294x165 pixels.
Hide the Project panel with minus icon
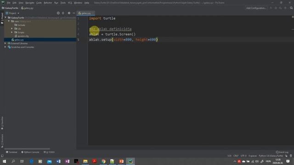(73, 13)
